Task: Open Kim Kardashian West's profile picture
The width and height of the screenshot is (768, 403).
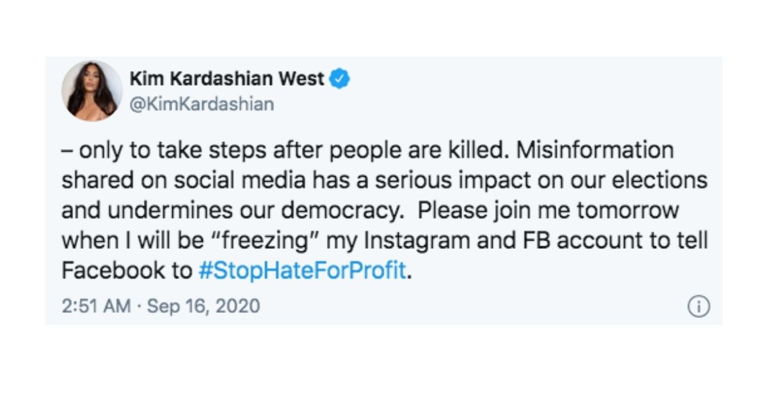Action: point(92,91)
